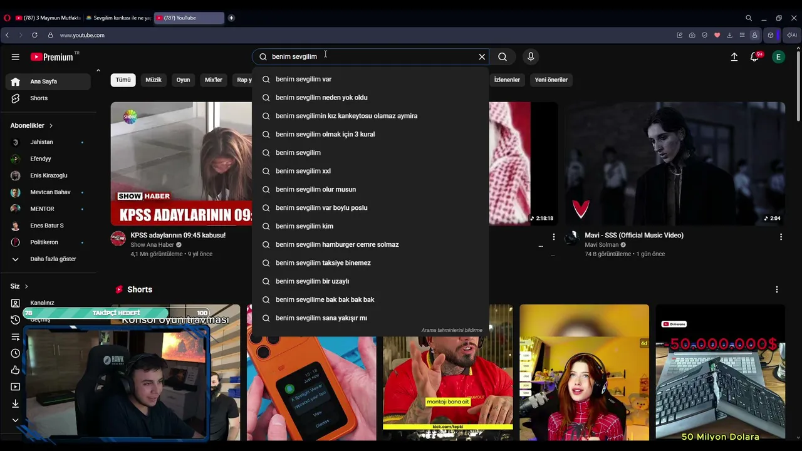Open the tab search magnifier in title bar
The image size is (802, 451).
pyautogui.click(x=749, y=18)
